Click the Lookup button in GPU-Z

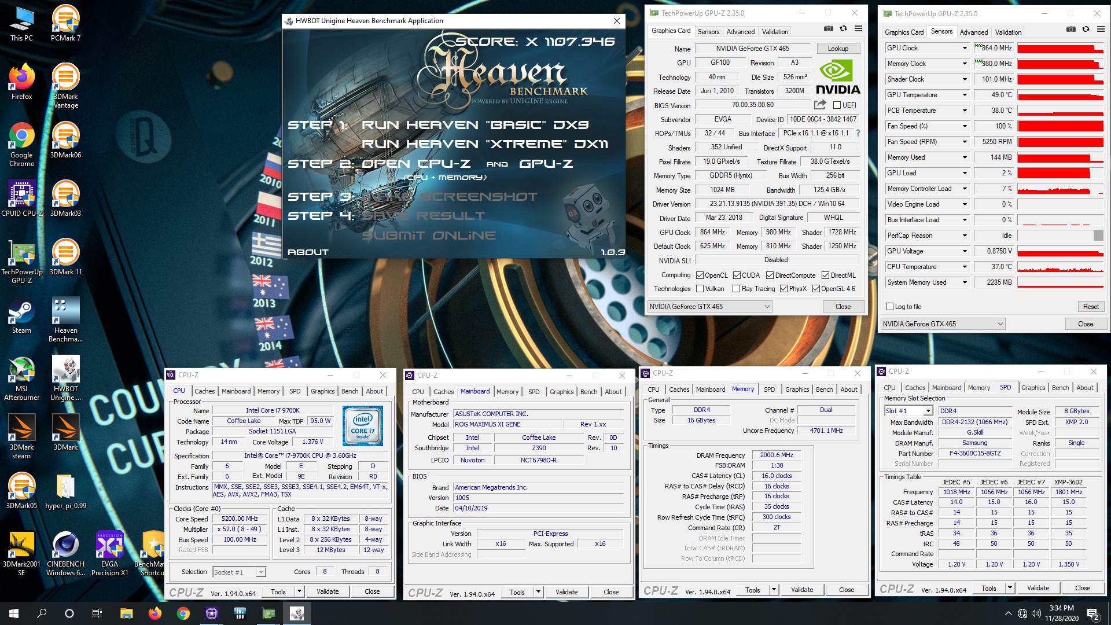838,49
